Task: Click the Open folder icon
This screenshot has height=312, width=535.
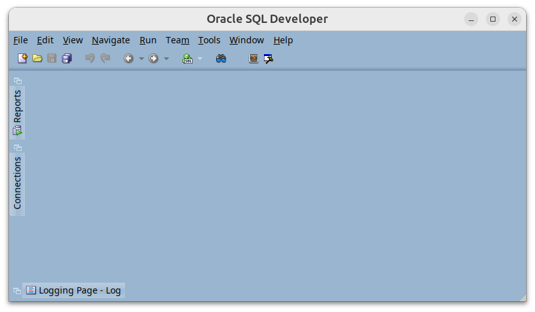Action: 38,59
